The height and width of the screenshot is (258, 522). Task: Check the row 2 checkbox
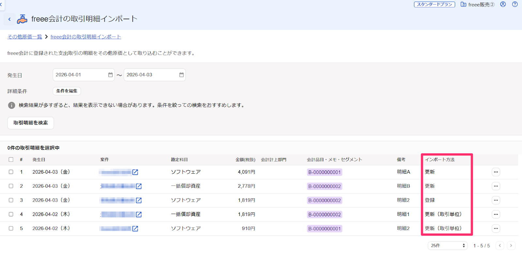click(11, 186)
